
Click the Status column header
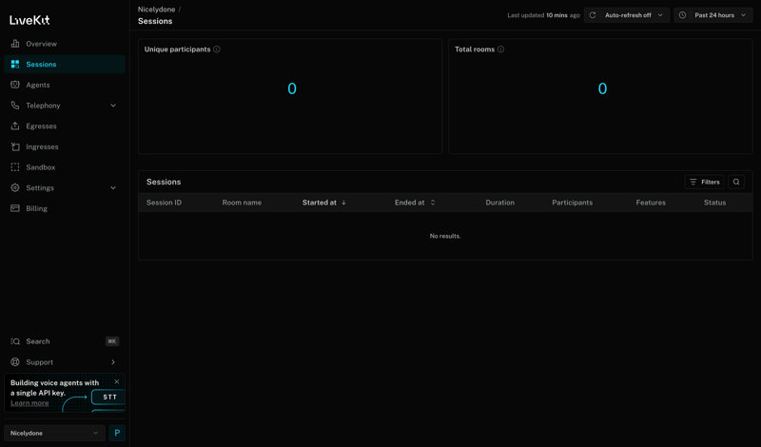[715, 203]
